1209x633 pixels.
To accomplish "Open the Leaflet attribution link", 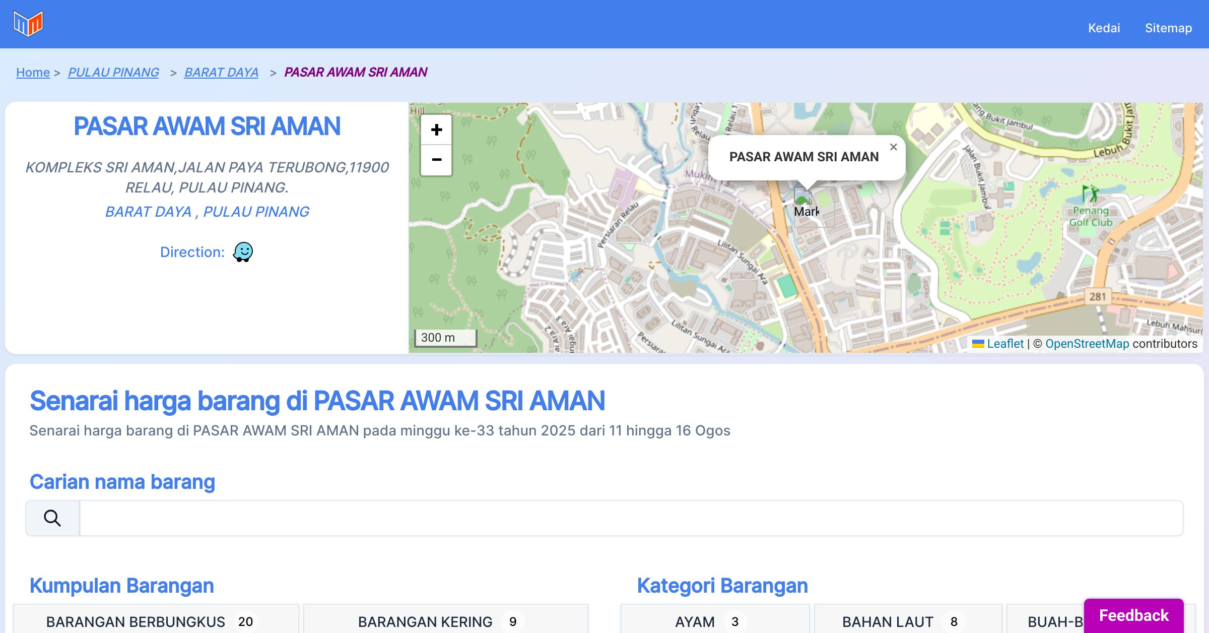I will click(x=1004, y=344).
